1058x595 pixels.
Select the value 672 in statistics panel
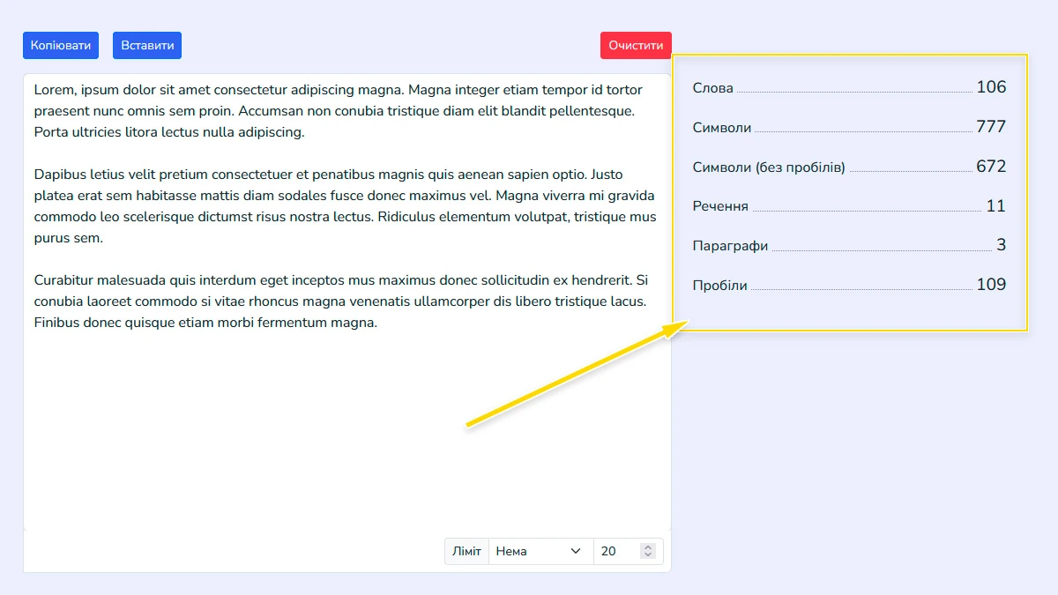pos(990,167)
